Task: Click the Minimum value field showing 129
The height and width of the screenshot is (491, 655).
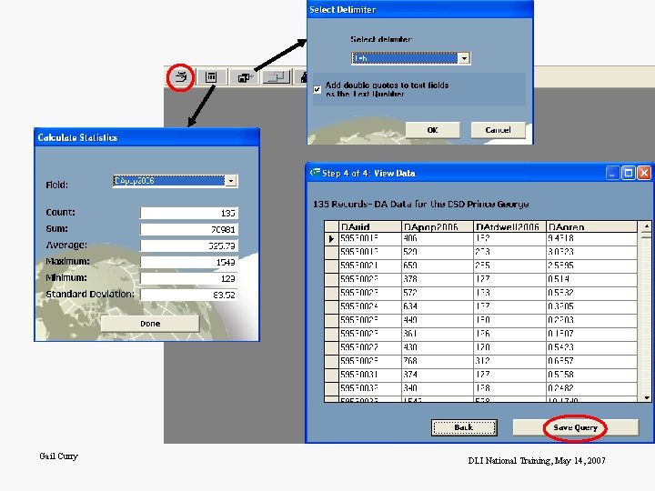Action: point(189,278)
